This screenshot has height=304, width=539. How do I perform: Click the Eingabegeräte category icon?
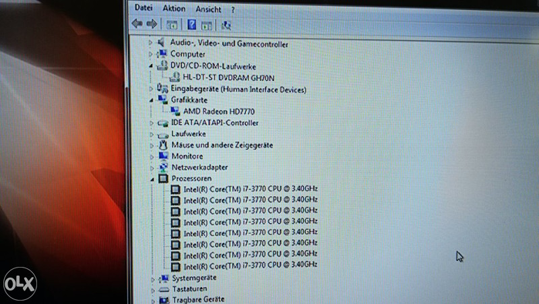162,88
